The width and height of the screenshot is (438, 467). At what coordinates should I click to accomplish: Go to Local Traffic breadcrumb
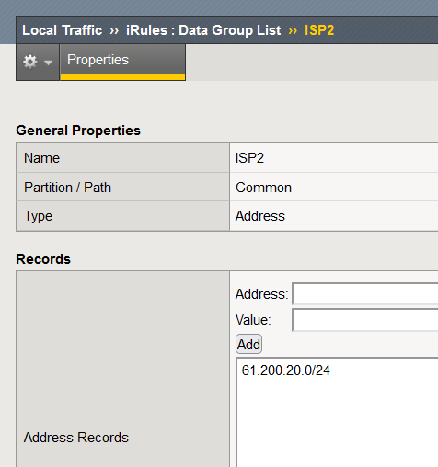[63, 30]
